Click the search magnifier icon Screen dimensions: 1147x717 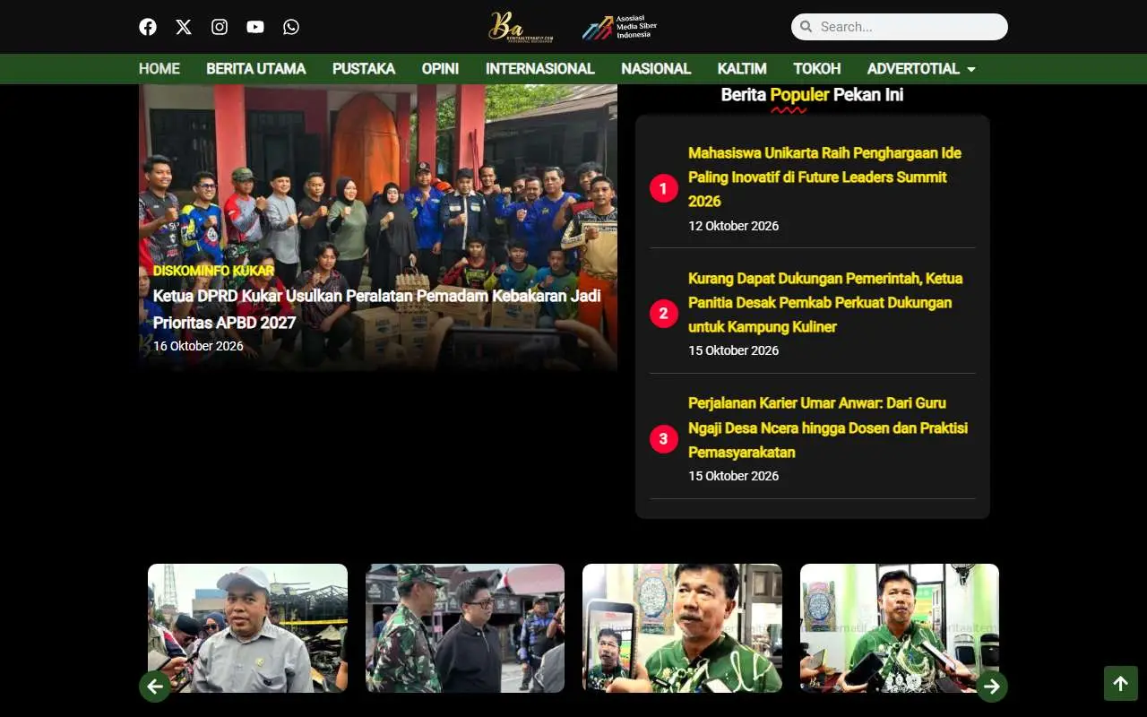(x=806, y=27)
